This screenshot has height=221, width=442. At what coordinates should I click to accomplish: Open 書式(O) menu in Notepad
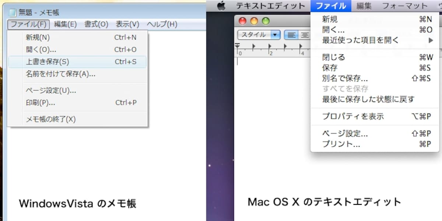coord(96,24)
